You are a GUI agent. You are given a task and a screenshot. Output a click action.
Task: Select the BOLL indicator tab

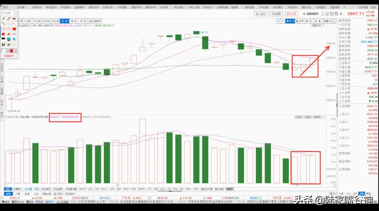coord(105,189)
